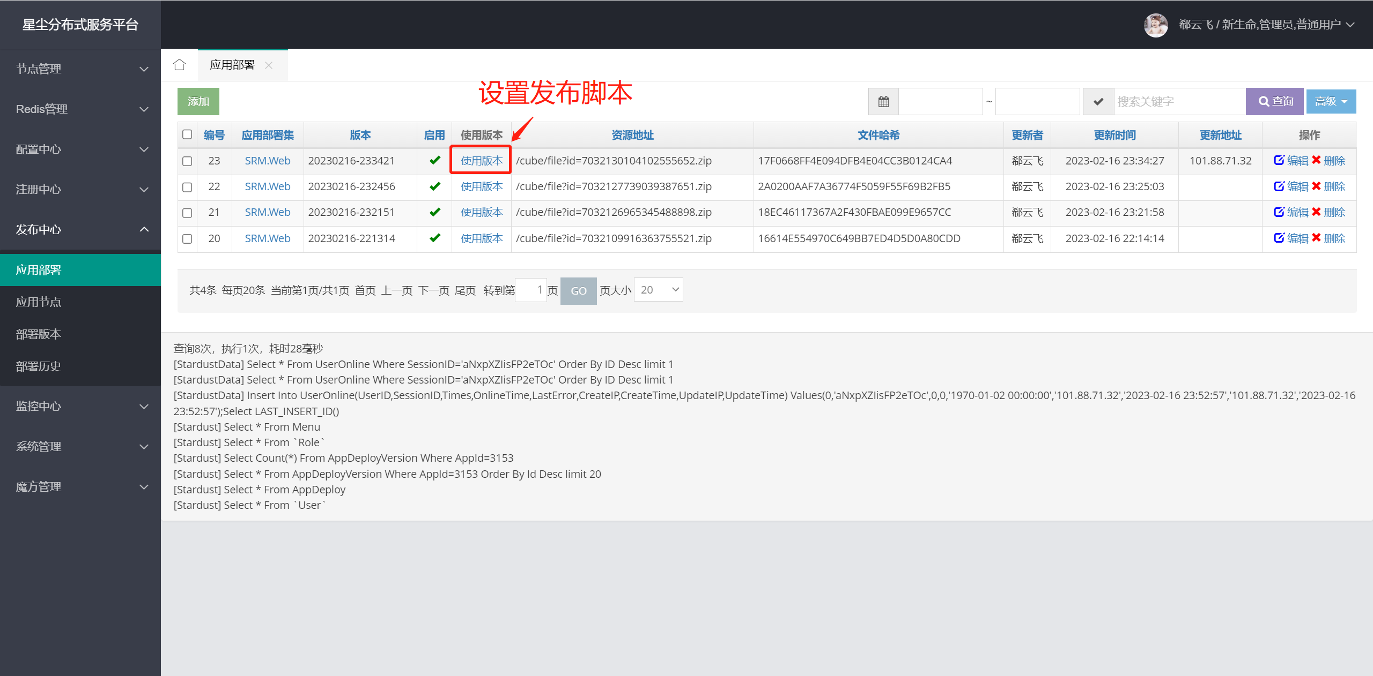The height and width of the screenshot is (676, 1373).
Task: Click the 星尘分布式服务平台 title
Action: tap(80, 25)
